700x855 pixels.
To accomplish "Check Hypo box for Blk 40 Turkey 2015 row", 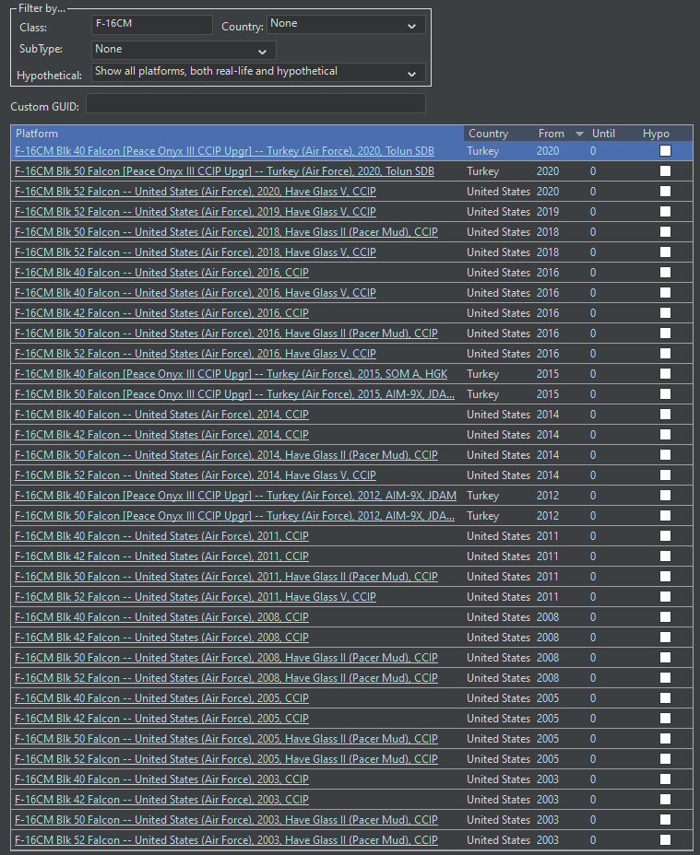I will [665, 374].
